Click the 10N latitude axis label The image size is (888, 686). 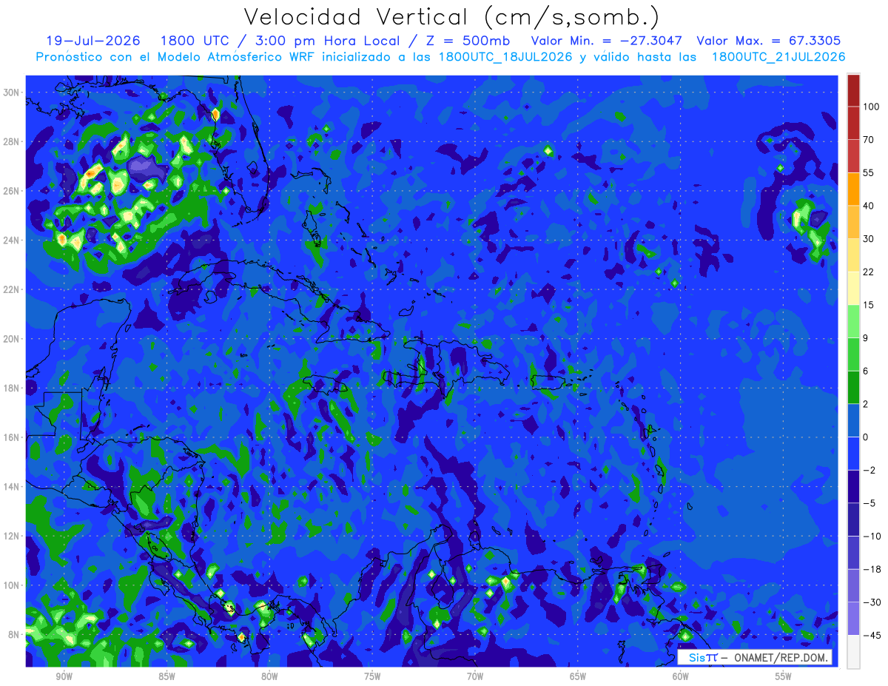pos(13,585)
